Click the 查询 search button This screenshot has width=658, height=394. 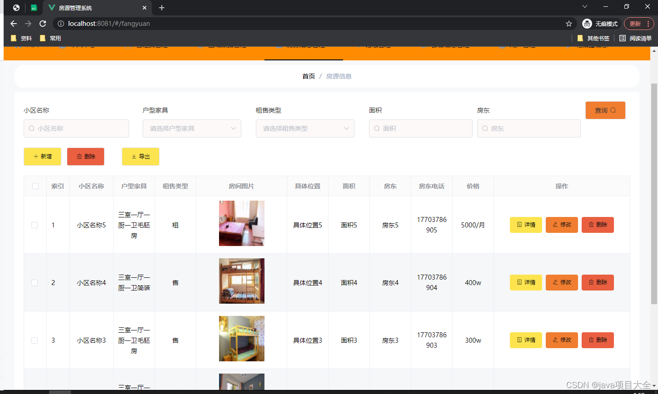click(605, 110)
